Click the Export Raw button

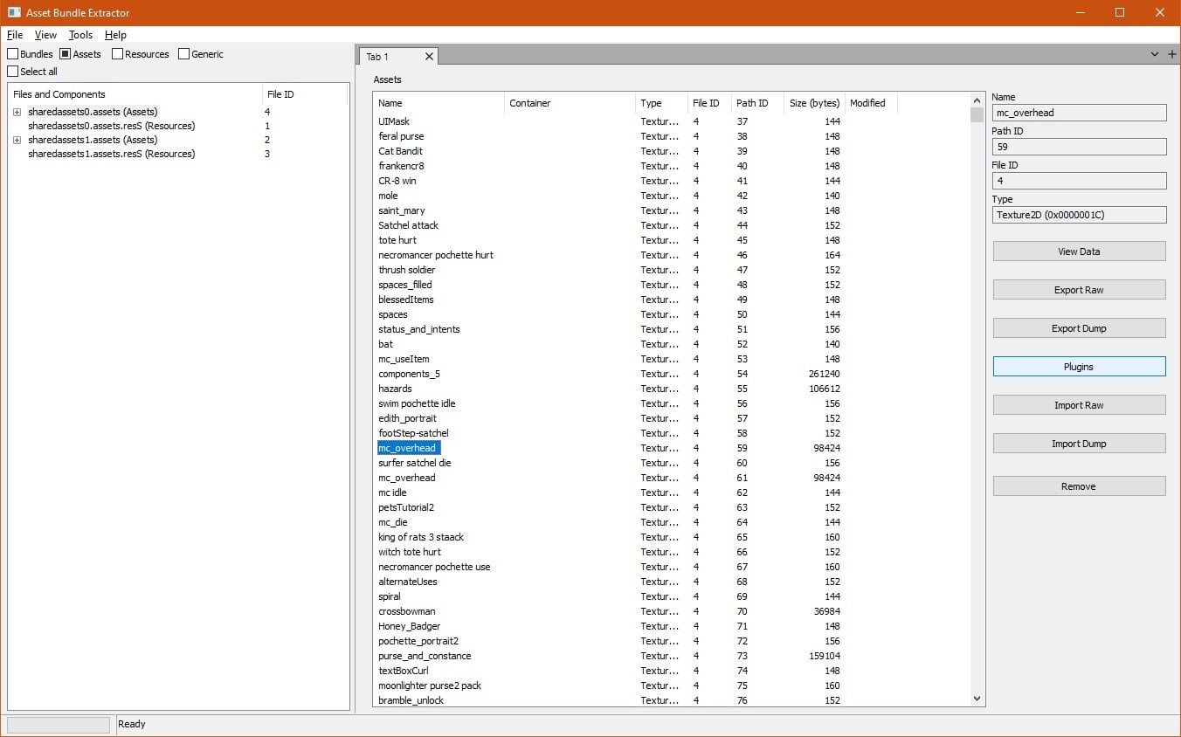(1079, 290)
